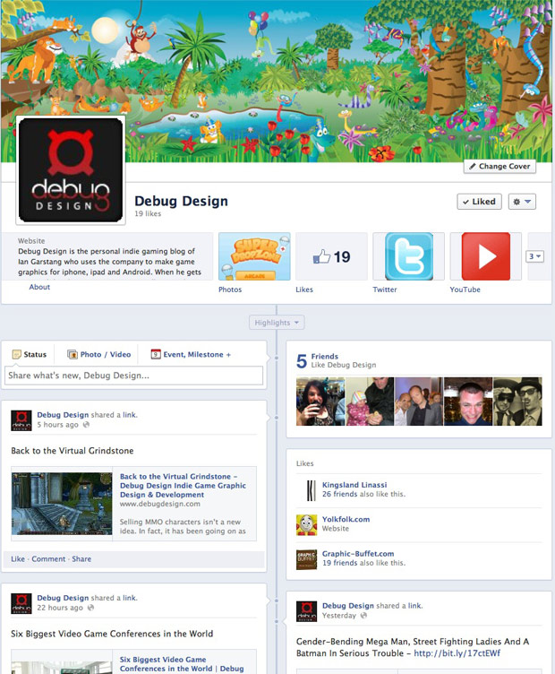
Task: Click the Graphic-Buffet.com logo icon
Action: (x=306, y=559)
